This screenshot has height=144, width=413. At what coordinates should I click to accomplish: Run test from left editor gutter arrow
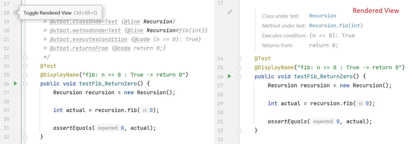pyautogui.click(x=15, y=84)
